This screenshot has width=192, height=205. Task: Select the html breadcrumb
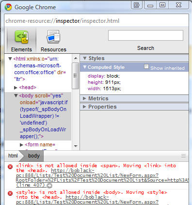13,156
